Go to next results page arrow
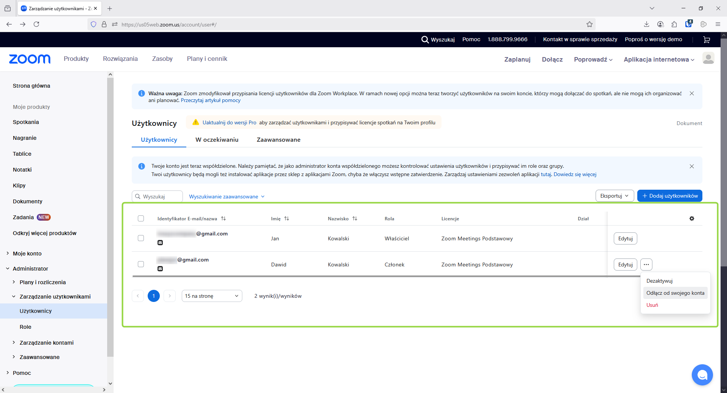The image size is (727, 393). (x=170, y=296)
